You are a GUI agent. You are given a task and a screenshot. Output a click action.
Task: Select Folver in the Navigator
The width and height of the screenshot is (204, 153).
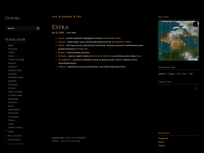click(x=11, y=56)
